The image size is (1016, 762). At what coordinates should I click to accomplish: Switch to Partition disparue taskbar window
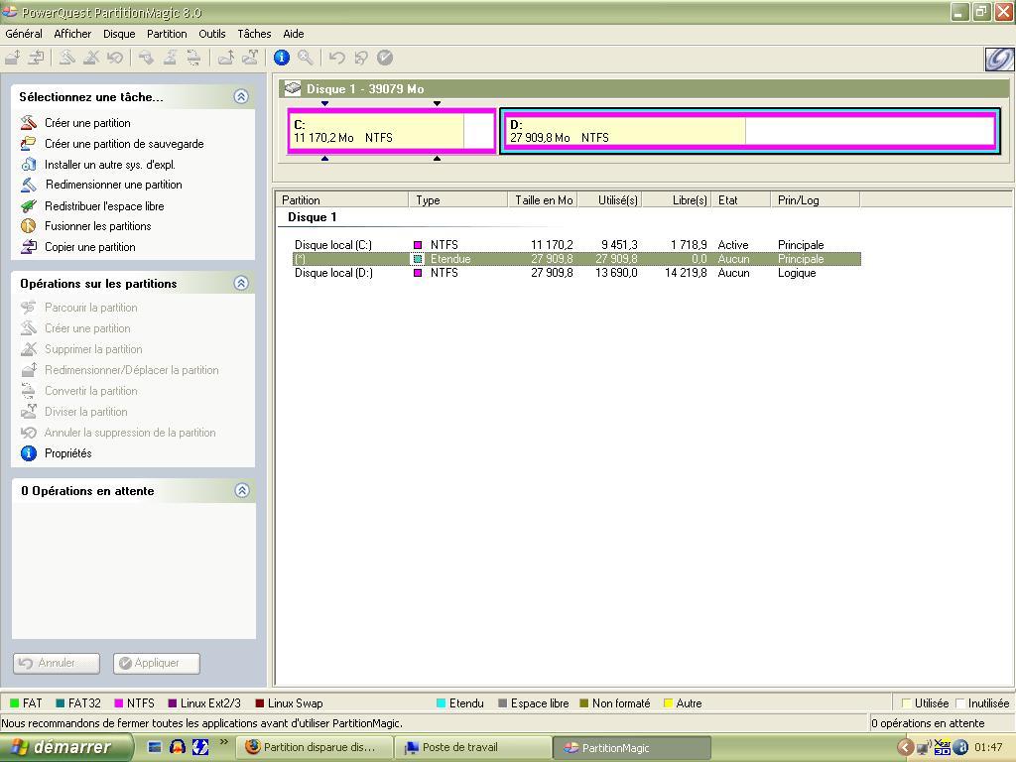click(315, 747)
